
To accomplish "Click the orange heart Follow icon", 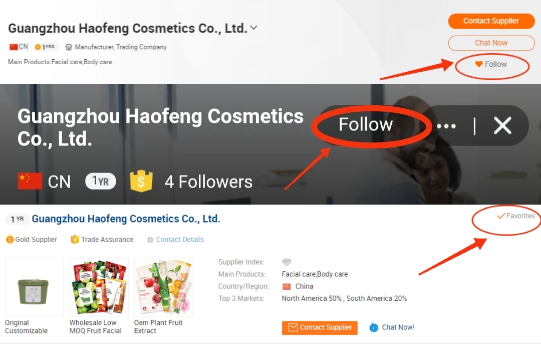I will point(478,64).
